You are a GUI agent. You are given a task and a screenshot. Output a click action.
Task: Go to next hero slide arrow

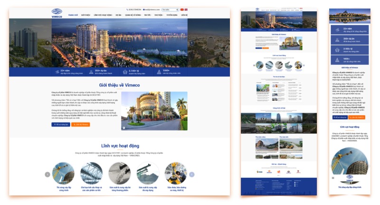(192, 43)
